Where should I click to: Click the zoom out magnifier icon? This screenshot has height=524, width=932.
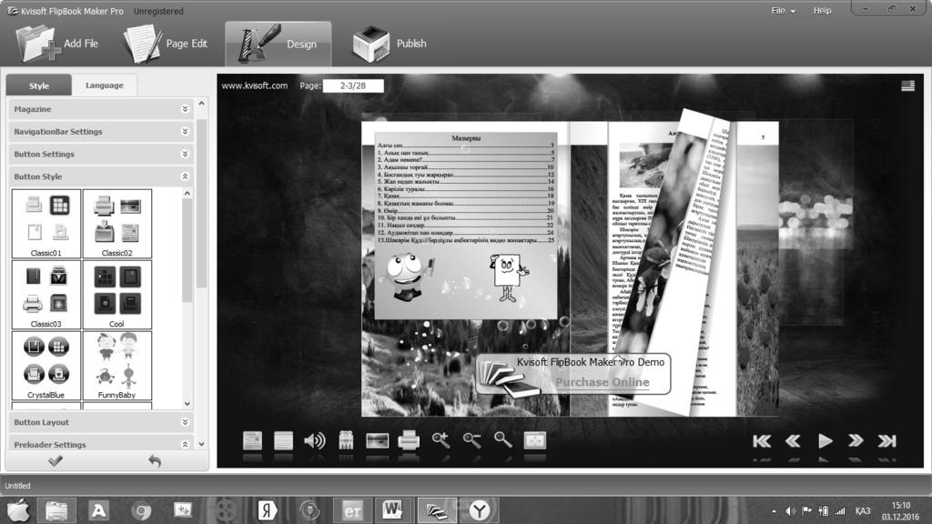tap(472, 440)
